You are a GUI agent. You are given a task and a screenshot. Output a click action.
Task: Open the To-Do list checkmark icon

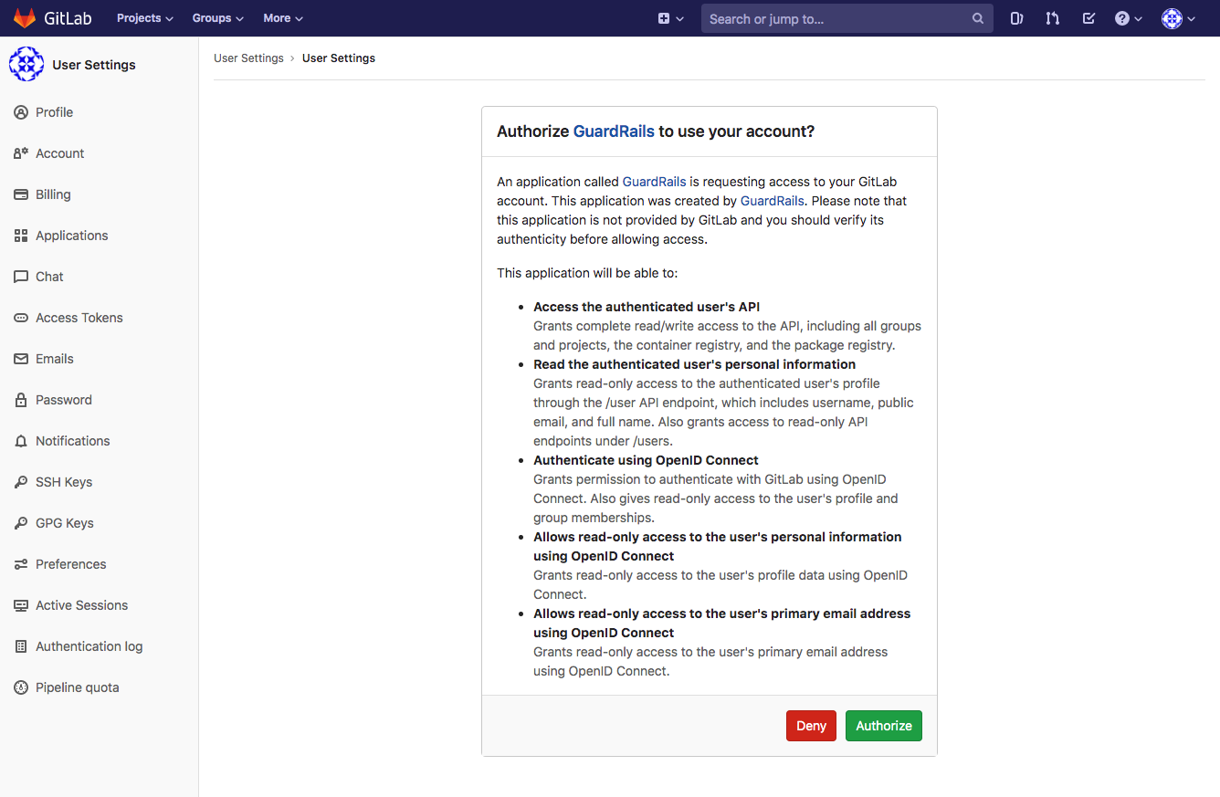[1089, 18]
